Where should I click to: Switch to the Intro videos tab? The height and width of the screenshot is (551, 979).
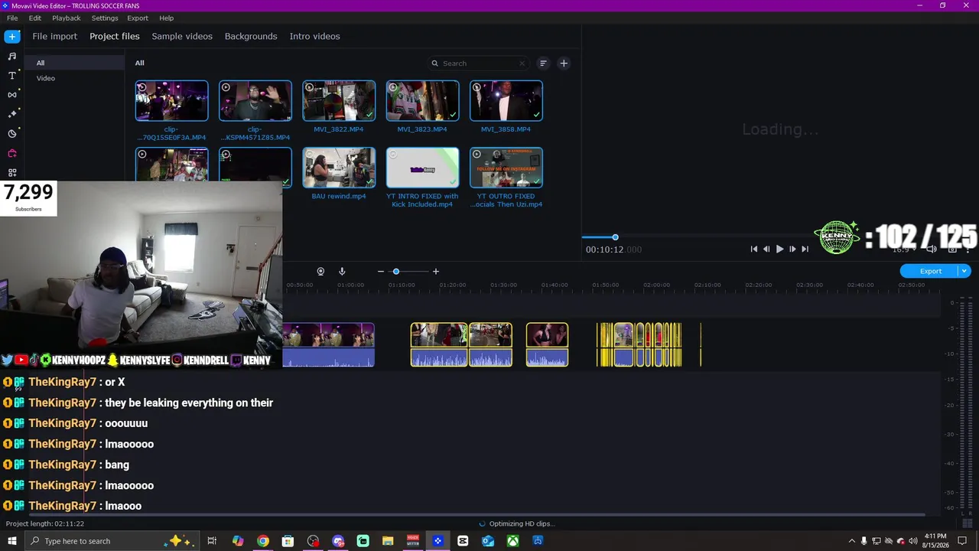tap(314, 36)
